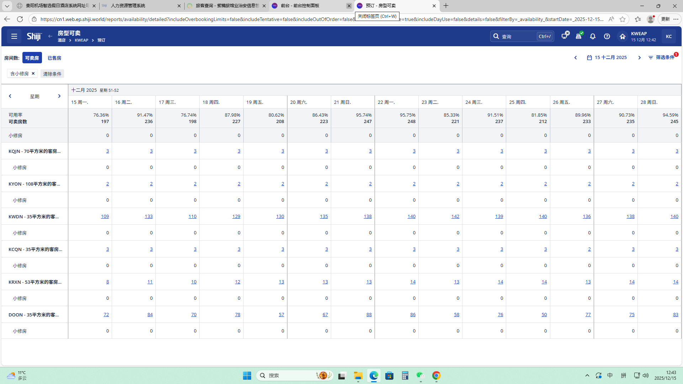Go to previous date with left chevron
This screenshot has width=683, height=384.
pyautogui.click(x=576, y=58)
